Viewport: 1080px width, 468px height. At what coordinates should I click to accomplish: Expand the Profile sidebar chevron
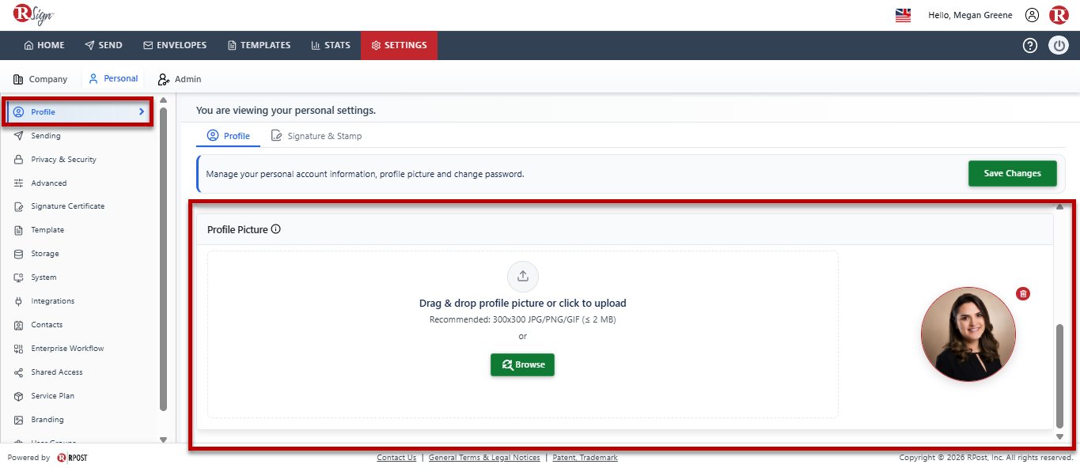[142, 112]
